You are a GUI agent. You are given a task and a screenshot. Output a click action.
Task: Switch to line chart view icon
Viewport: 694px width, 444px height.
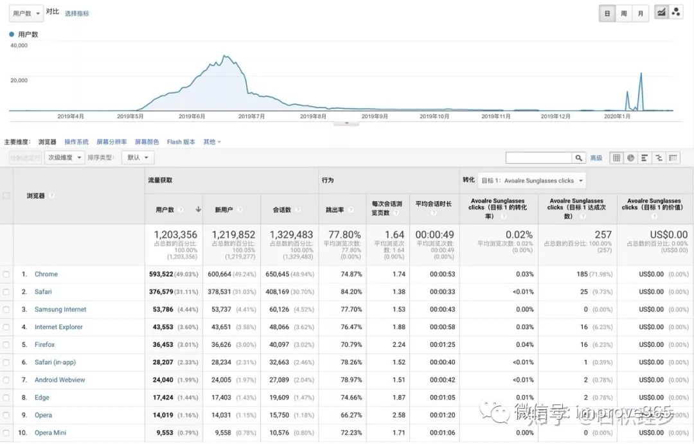coord(661,13)
